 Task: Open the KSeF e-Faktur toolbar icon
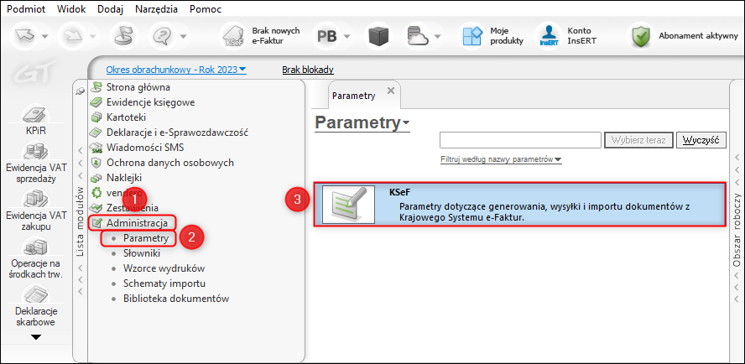pyautogui.click(x=233, y=37)
